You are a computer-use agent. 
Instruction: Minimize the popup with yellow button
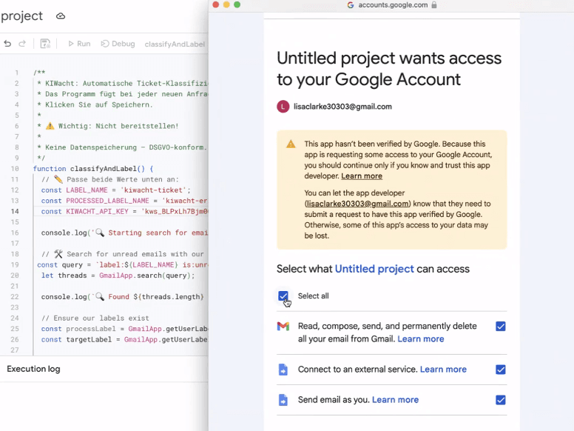[x=226, y=4]
